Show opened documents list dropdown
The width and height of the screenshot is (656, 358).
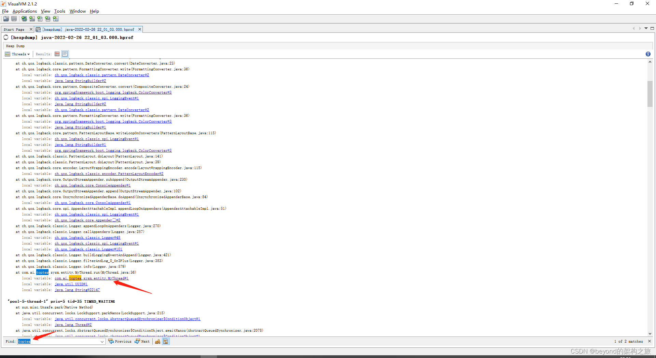(x=646, y=28)
